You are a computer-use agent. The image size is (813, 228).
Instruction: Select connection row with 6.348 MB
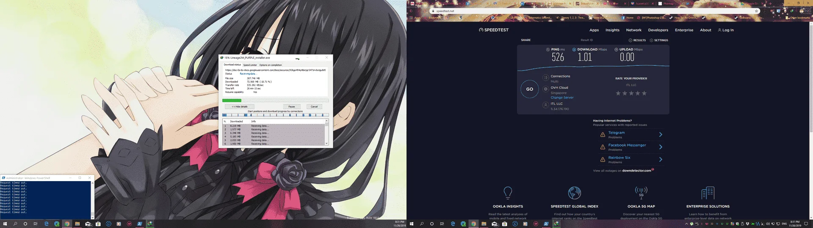click(274, 133)
